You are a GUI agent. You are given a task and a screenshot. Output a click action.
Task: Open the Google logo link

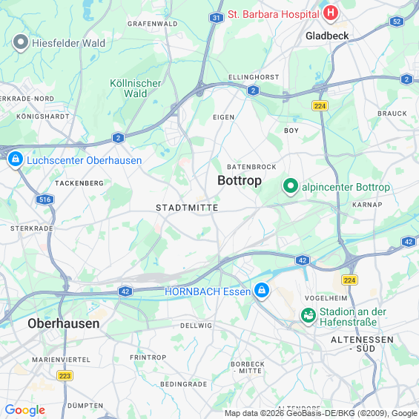[x=25, y=410]
